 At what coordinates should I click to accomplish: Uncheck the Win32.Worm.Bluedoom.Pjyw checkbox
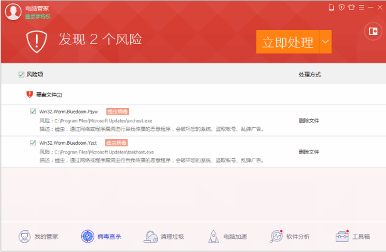pyautogui.click(x=33, y=112)
